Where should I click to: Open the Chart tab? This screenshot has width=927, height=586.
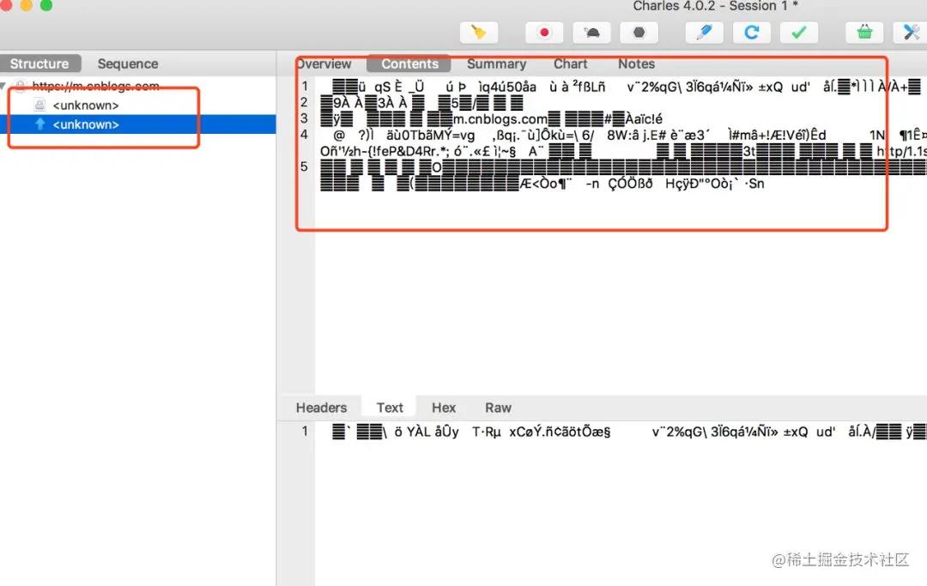[570, 63]
